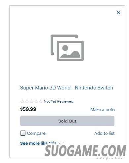129x163 pixels.
Task: Close the product card with the X icon
Action: pyautogui.click(x=118, y=12)
